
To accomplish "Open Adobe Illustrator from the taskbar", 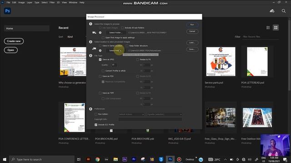I will pos(88,159).
